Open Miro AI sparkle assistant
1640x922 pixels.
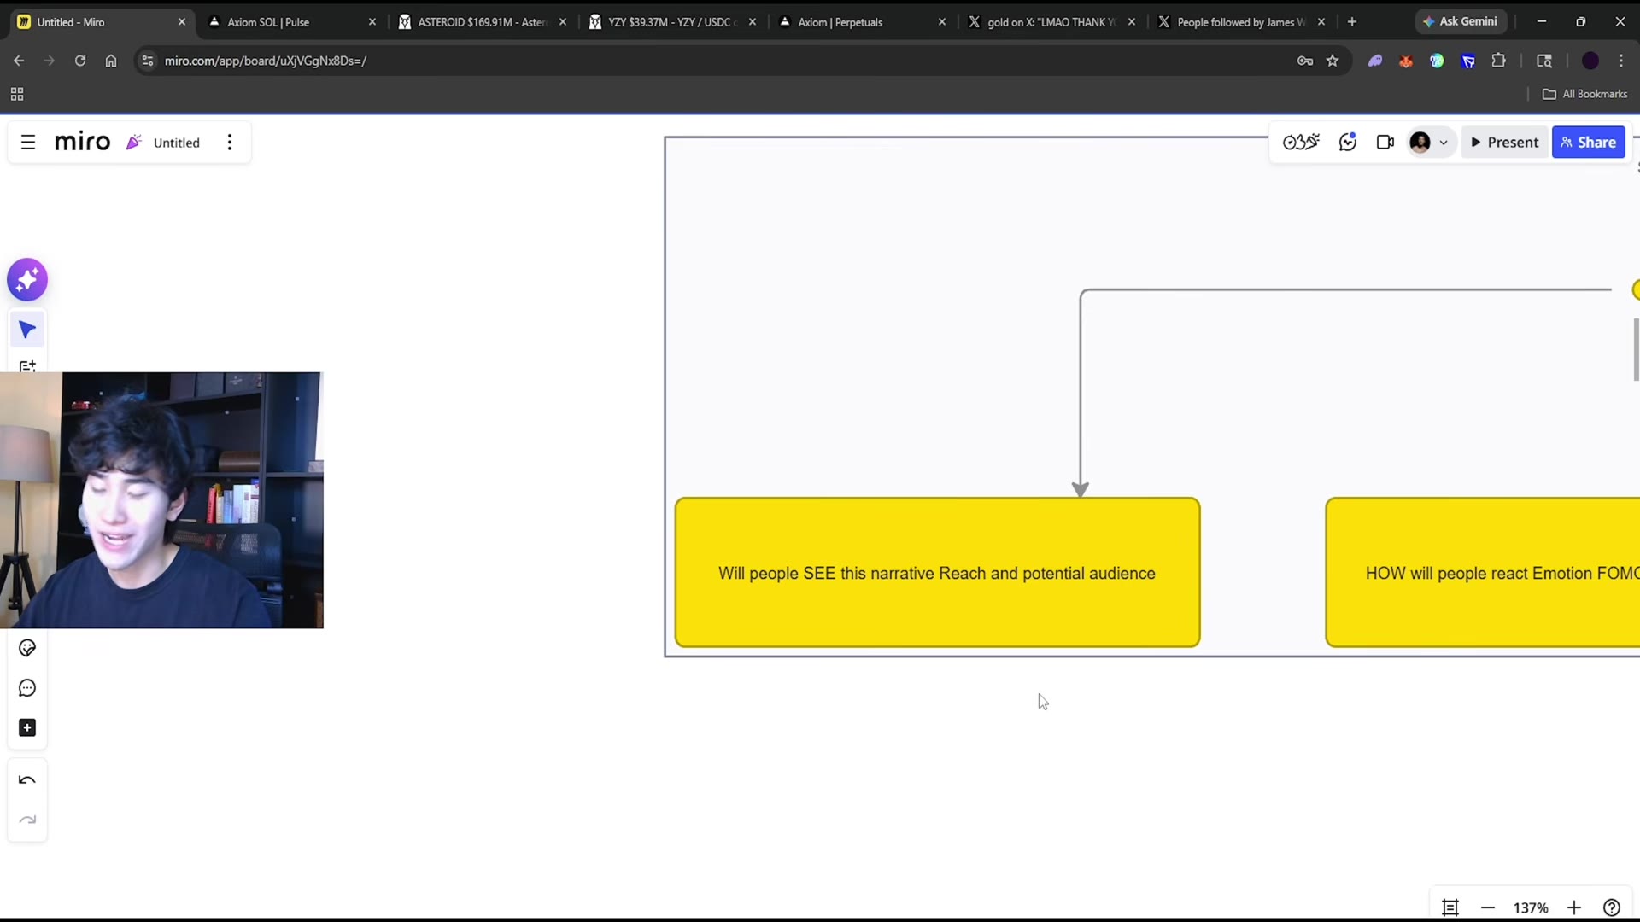coord(27,280)
